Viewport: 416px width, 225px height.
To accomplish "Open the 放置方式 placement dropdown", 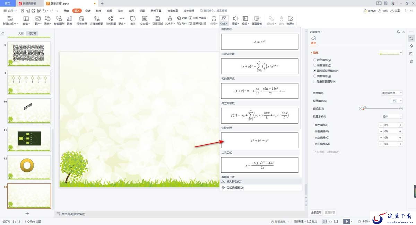I will (x=392, y=116).
